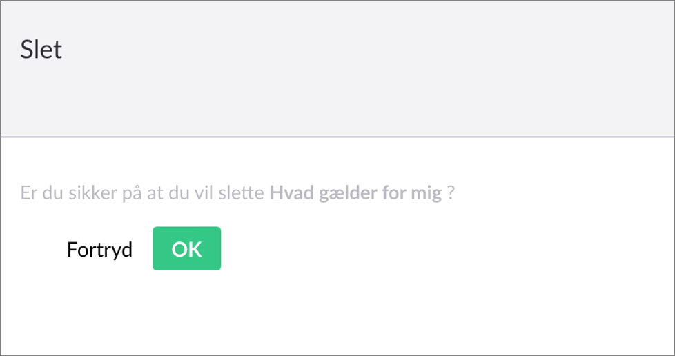Click the bold text "Hvad gælder for mig"
Viewport: 675px width, 356px height.
tap(355, 193)
